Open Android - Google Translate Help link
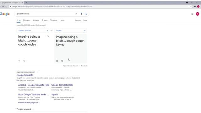Screen dimensions: 201x113 tap(34, 85)
